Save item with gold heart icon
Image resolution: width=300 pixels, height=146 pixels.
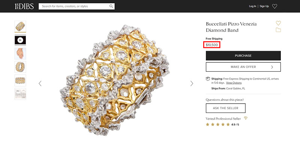(278, 23)
